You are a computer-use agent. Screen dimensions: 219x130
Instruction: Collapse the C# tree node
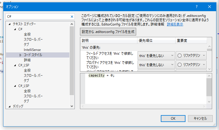(x=15, y=29)
